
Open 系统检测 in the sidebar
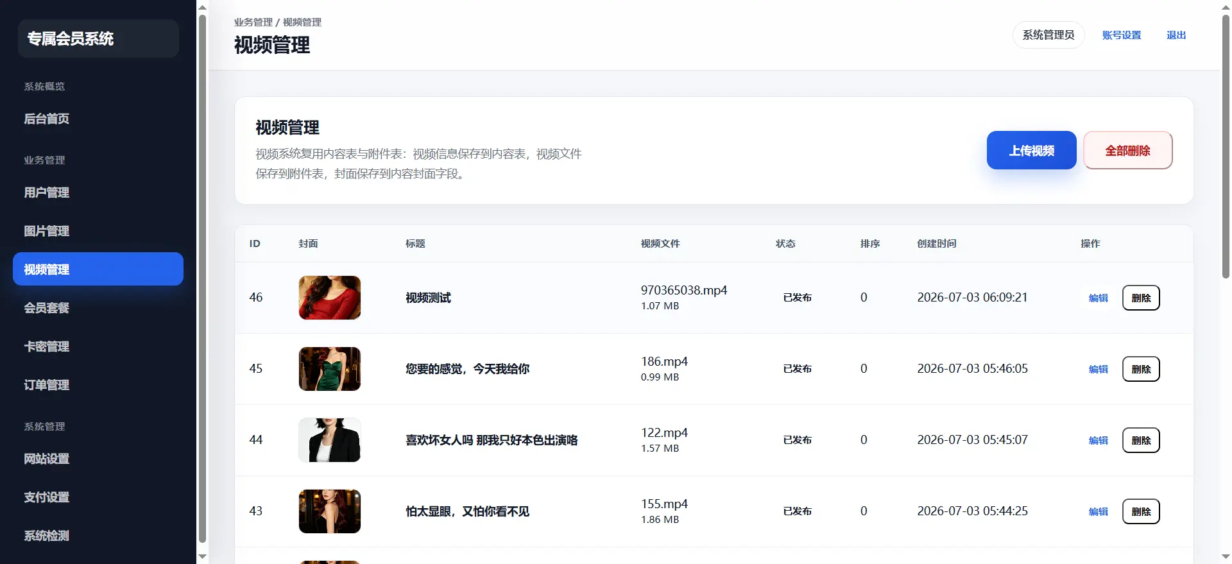tap(98, 536)
